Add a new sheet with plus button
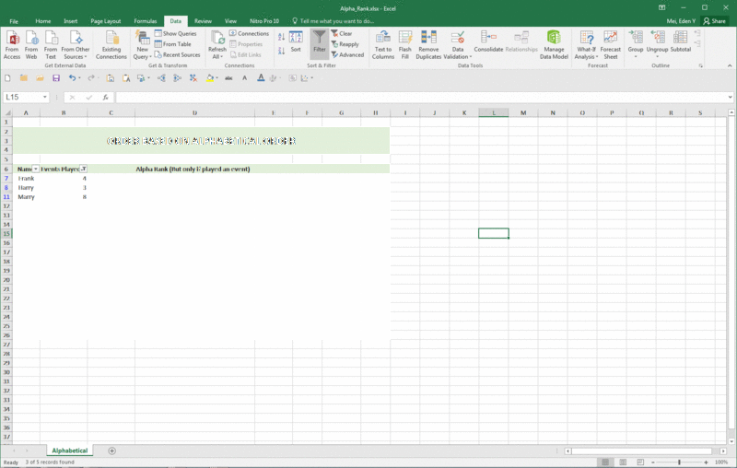737x468 pixels. pyautogui.click(x=111, y=450)
